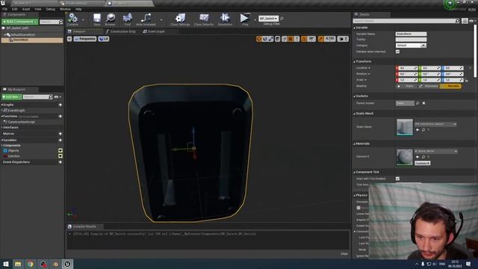Click Details search magnifier icon
Screen dimensions: 478x269
click(x=457, y=21)
